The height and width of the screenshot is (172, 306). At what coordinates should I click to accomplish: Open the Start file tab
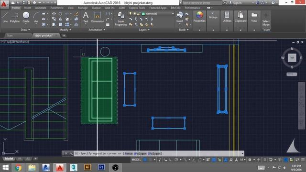coord(10,35)
